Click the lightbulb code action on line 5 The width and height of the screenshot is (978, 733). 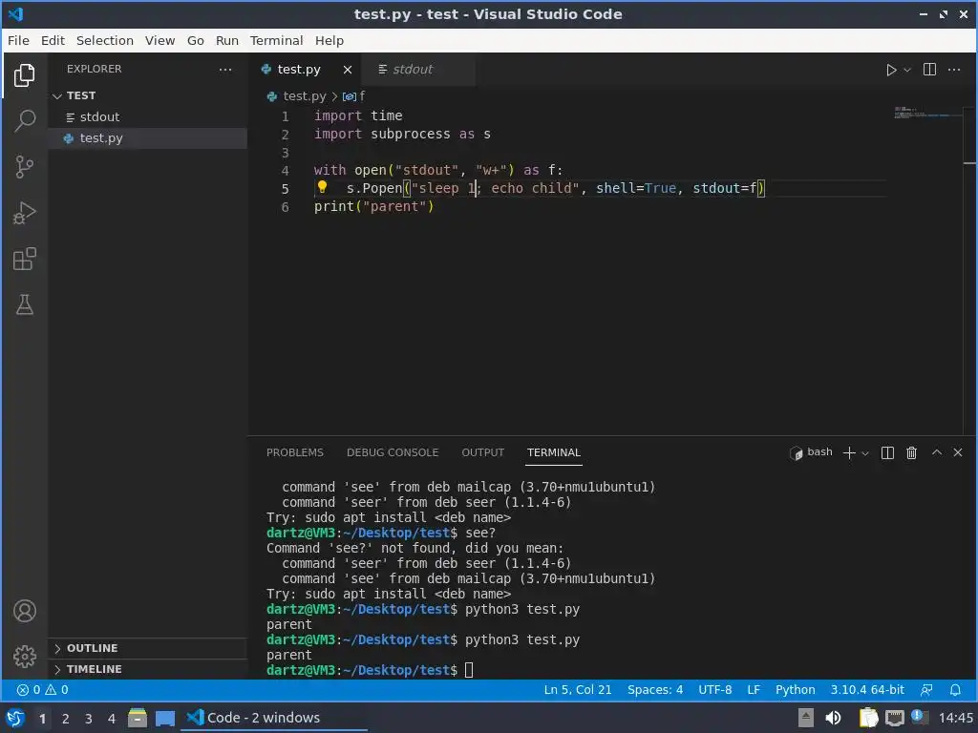coord(322,187)
